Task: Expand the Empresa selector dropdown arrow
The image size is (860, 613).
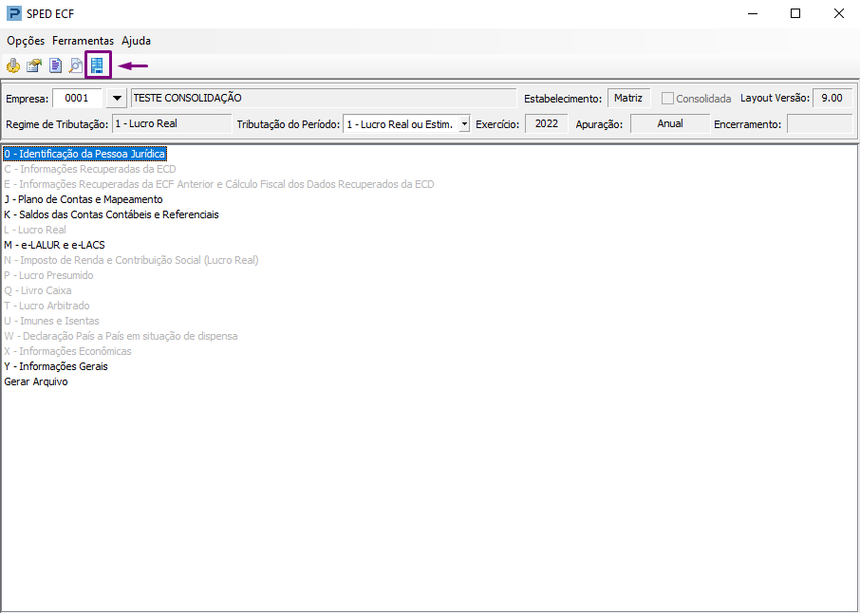Action: 116,99
